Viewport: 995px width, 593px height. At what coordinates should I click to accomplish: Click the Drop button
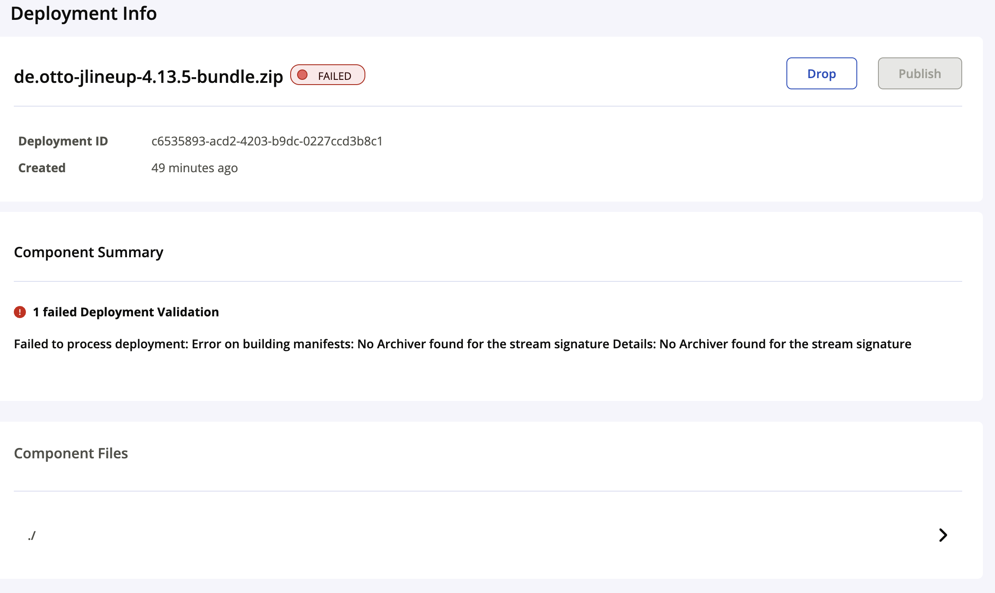[x=821, y=73]
